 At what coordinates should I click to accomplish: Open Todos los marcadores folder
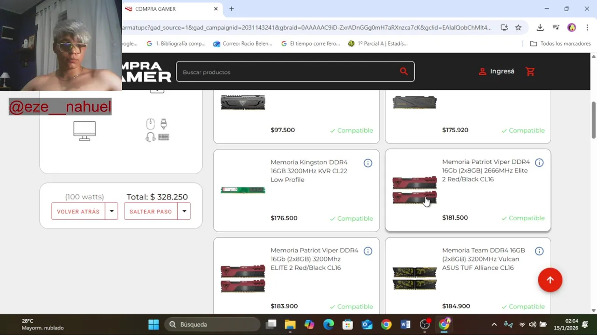click(561, 44)
